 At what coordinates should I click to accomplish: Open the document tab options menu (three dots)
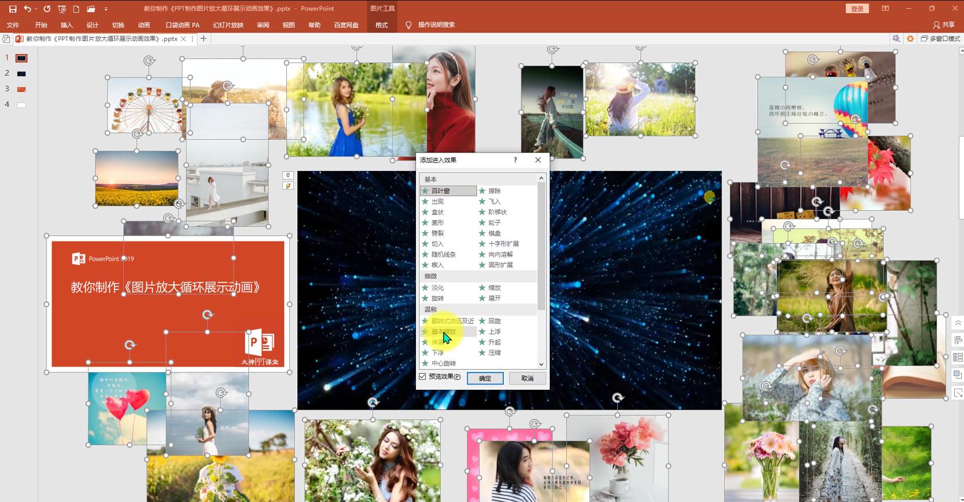[192, 39]
